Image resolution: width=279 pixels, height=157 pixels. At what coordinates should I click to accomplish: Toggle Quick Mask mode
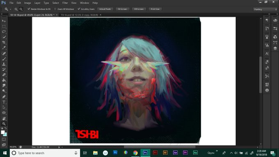point(4,139)
